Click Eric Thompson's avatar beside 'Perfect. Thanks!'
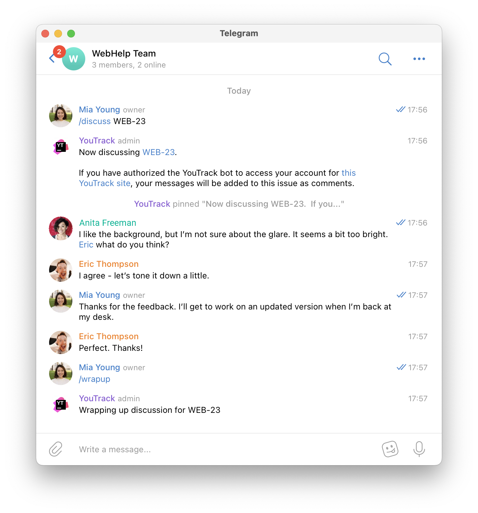This screenshot has height=513, width=478. click(61, 342)
